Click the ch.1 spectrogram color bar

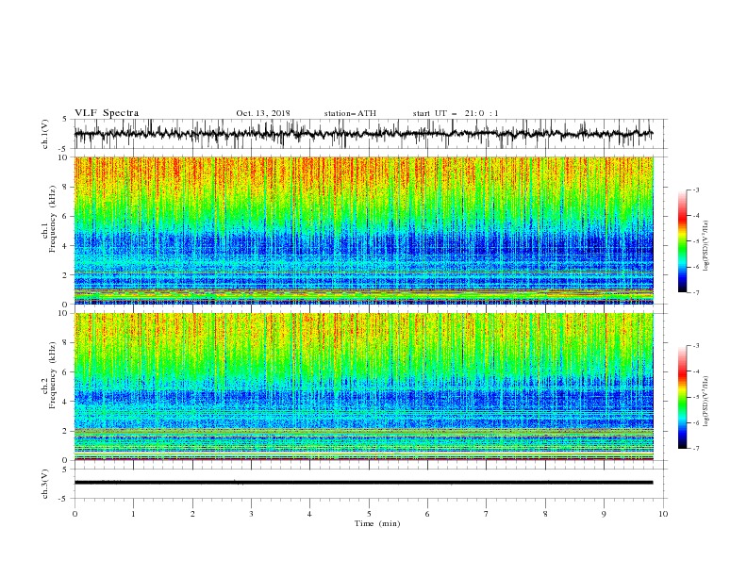click(682, 240)
